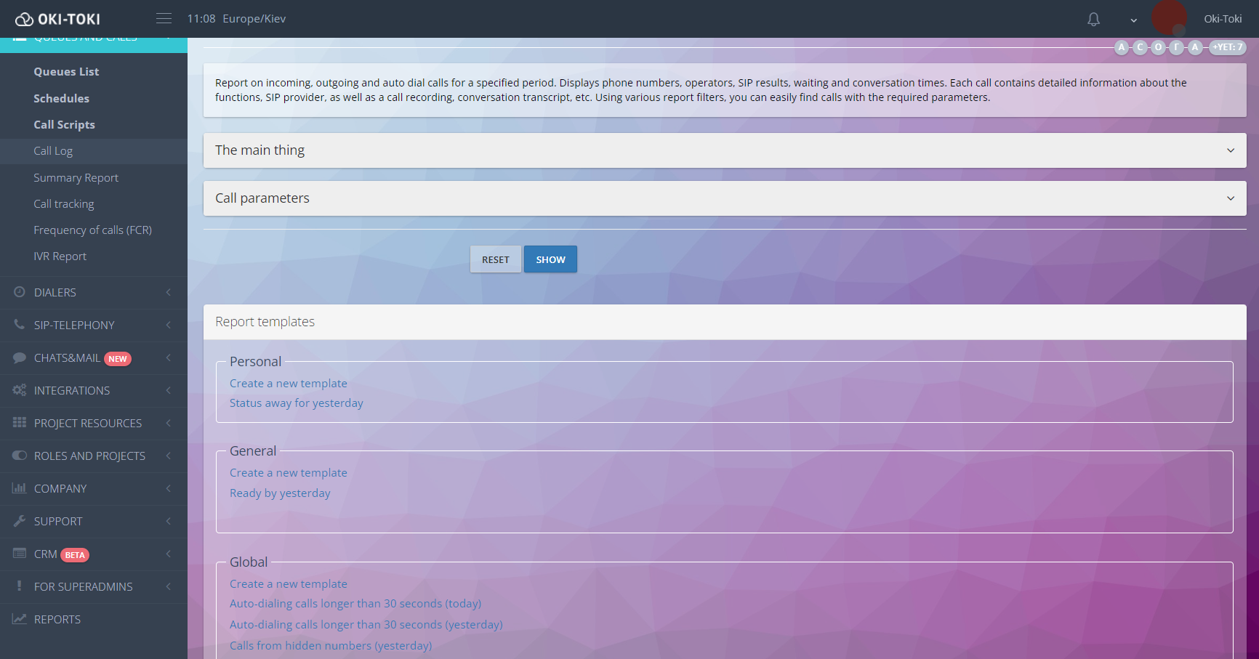Image resolution: width=1259 pixels, height=659 pixels.
Task: Click the Integrations gears icon
Action: point(20,390)
